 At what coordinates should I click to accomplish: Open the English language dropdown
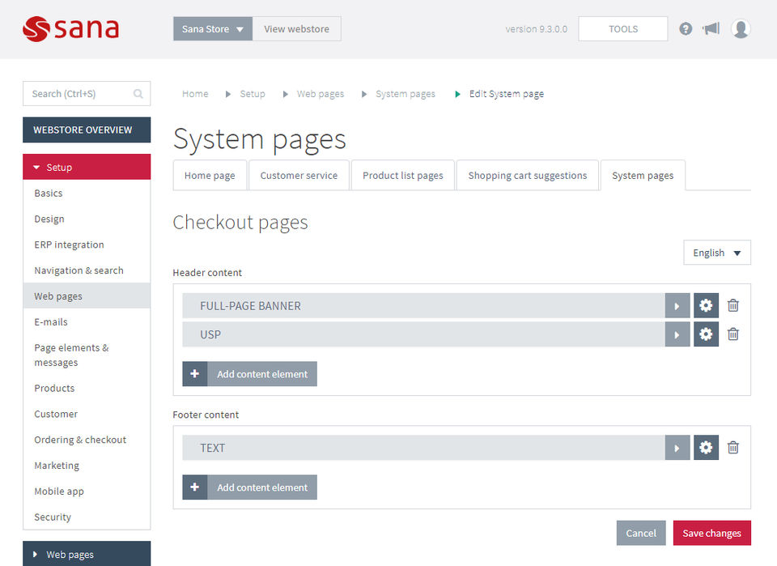(x=717, y=253)
